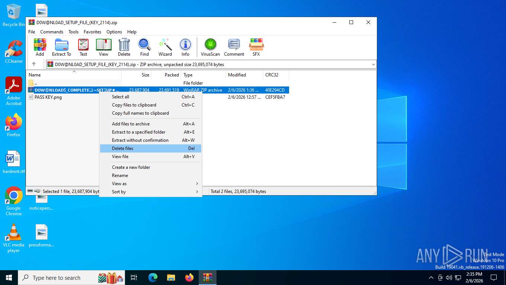
Task: Show hidden tray icons chevron
Action: click(x=431, y=278)
